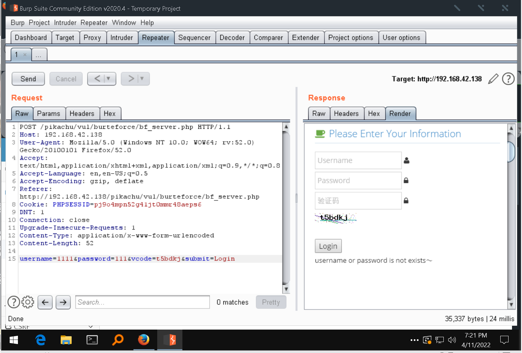Click request editor scrollbar down arrow
This screenshot has width=522, height=353.
point(286,289)
